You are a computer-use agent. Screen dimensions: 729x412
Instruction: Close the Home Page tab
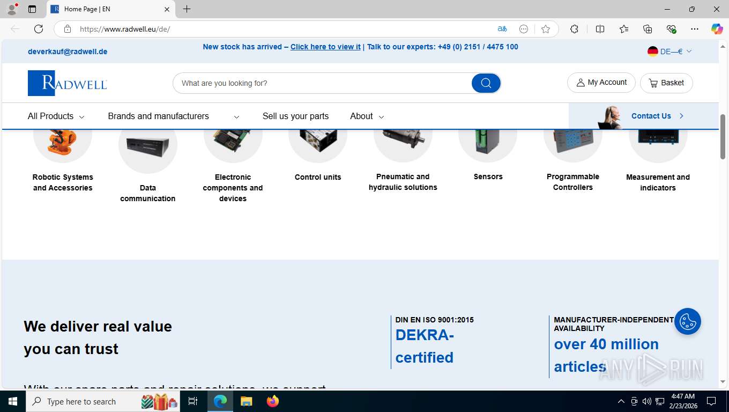pyautogui.click(x=167, y=9)
